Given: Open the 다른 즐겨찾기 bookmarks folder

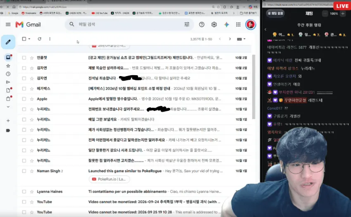Looking at the screenshot, I should pos(248,13).
